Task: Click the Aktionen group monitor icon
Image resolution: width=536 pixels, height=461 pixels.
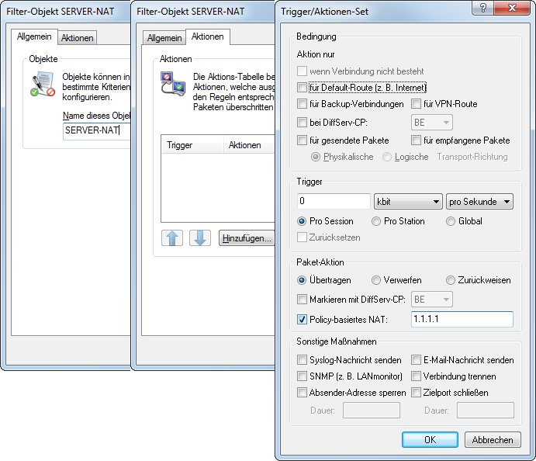Action: 172,85
